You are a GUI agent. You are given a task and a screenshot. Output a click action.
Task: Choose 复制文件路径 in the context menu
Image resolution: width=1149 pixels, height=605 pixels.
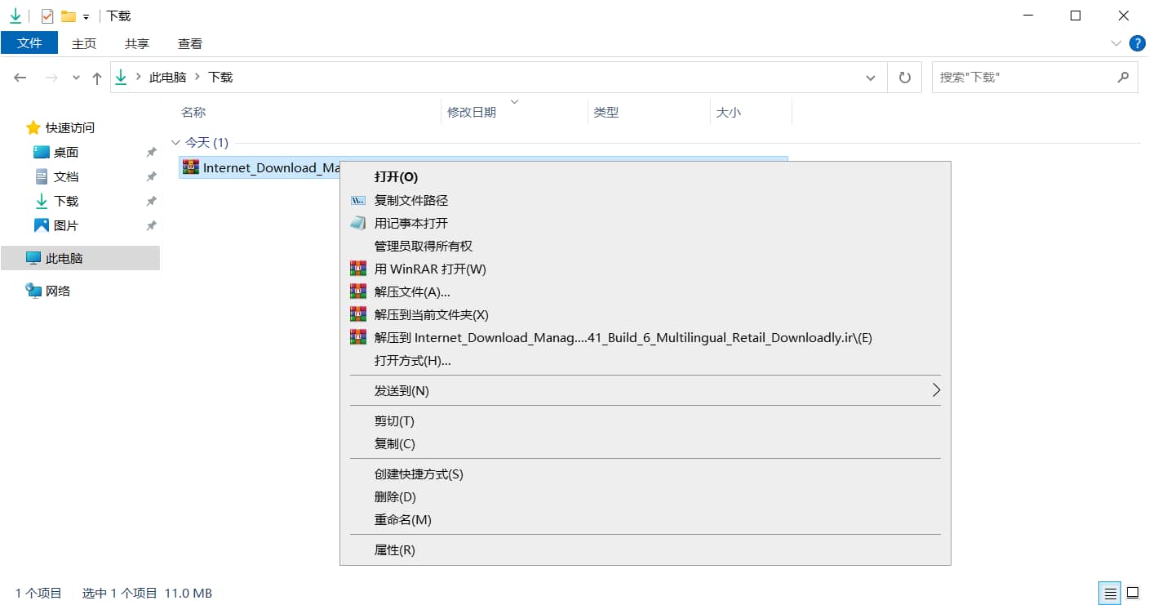click(645, 200)
